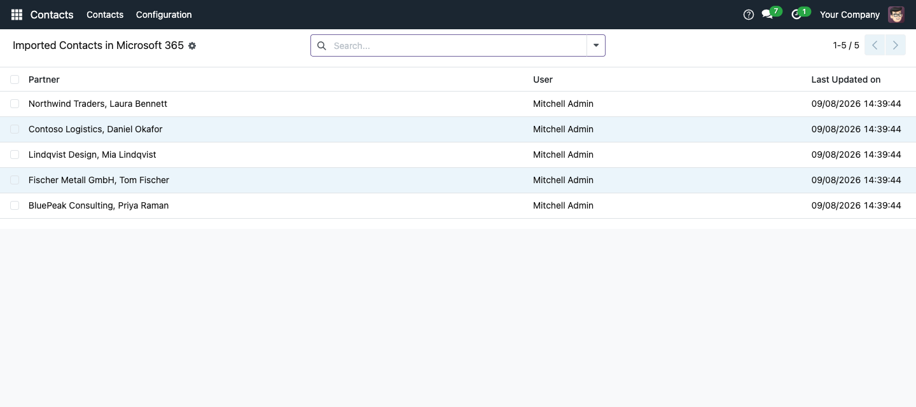Image resolution: width=916 pixels, height=407 pixels.
Task: Tick checkbox for BluePeak Consulting row
Action: [15, 205]
